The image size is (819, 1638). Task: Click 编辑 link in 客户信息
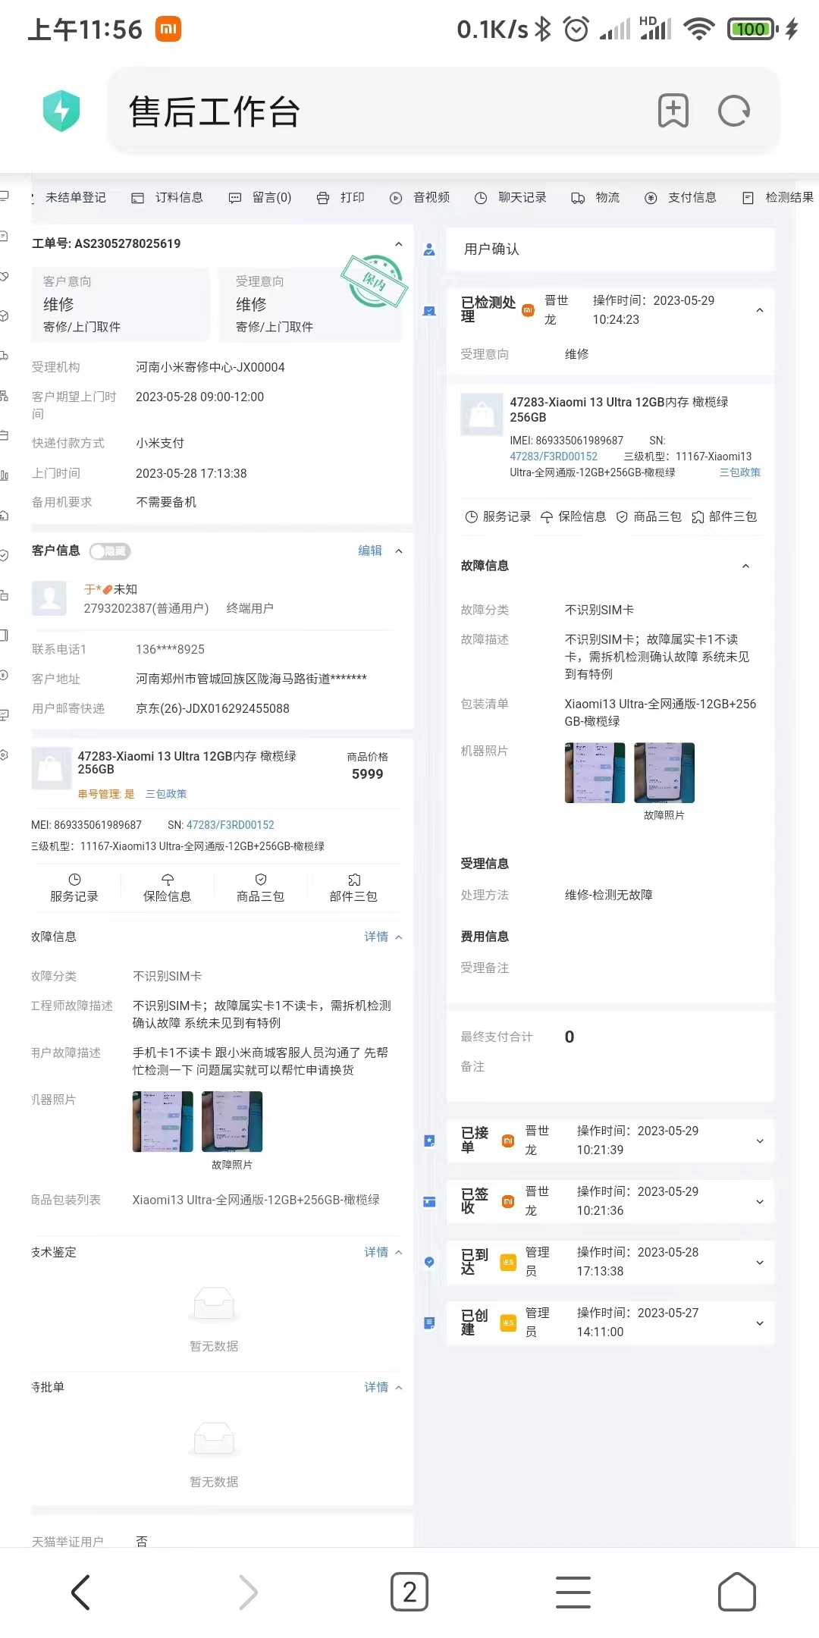tap(370, 551)
